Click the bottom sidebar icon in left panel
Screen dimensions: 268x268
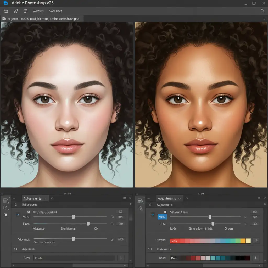click(5, 215)
